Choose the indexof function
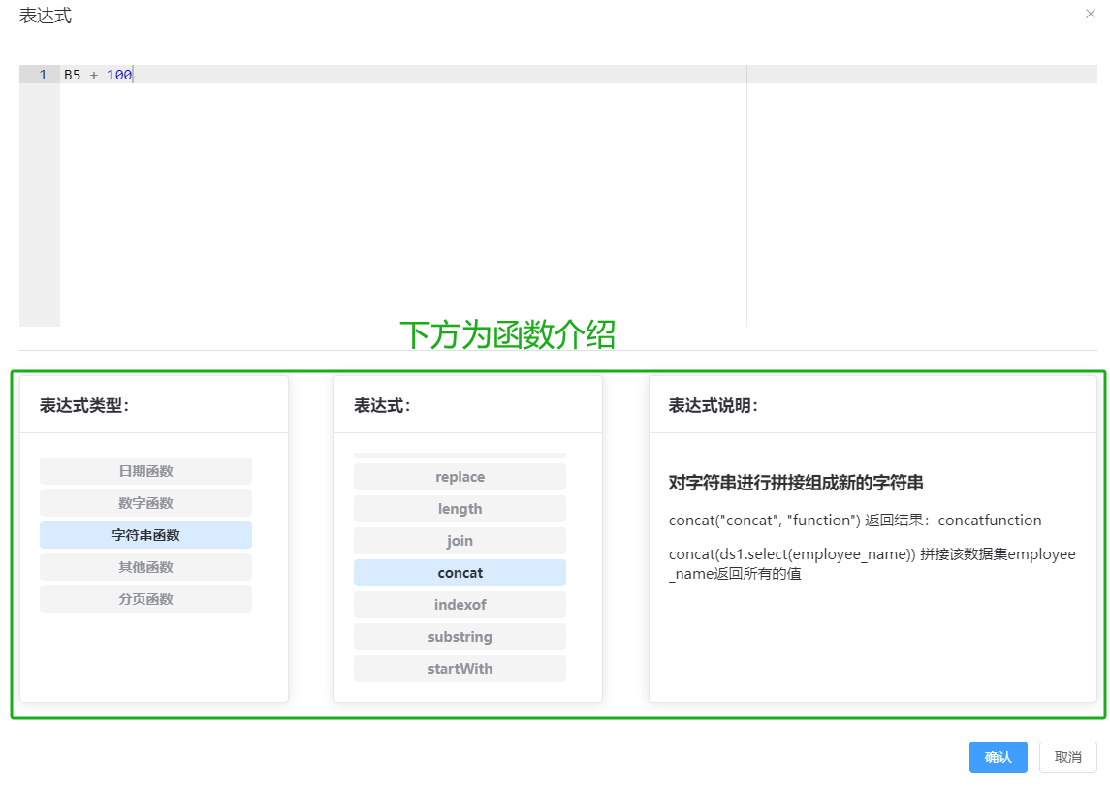The height and width of the screenshot is (789, 1110). pyautogui.click(x=460, y=604)
